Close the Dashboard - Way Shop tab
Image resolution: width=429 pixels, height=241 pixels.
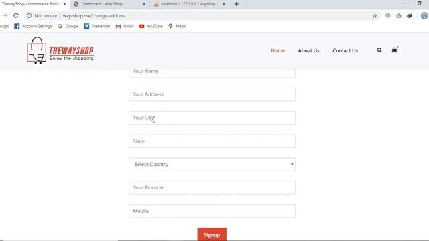(144, 4)
